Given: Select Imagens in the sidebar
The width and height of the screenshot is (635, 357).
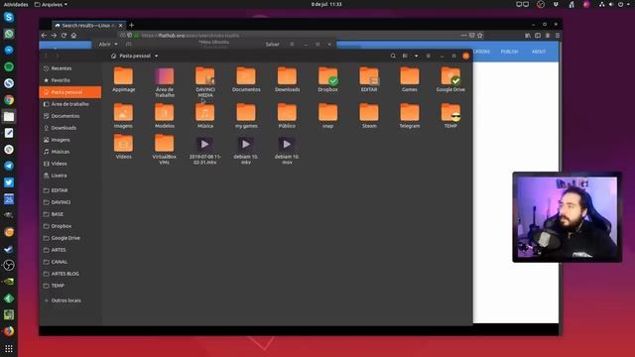Looking at the screenshot, I should coord(70,140).
